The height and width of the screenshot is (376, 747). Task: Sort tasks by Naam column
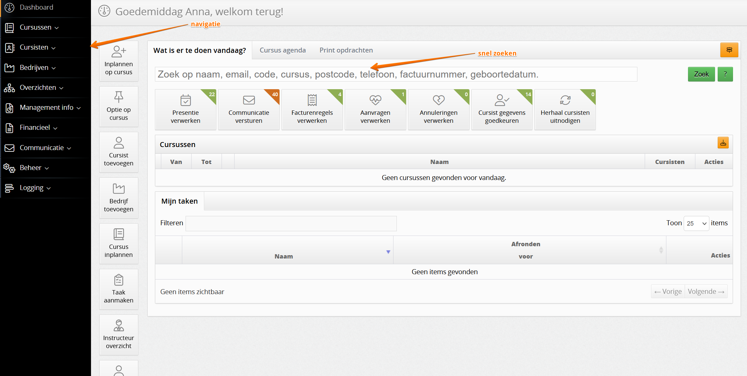pyautogui.click(x=288, y=250)
